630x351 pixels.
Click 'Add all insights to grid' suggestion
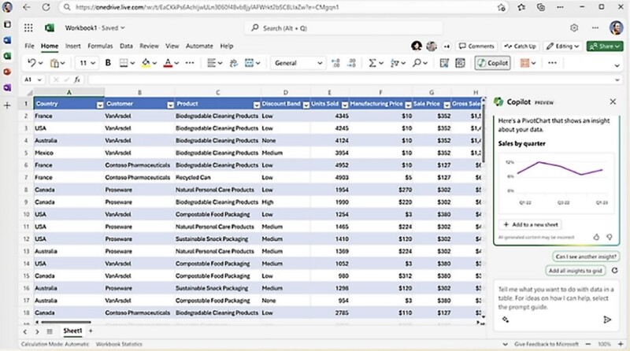coord(575,271)
